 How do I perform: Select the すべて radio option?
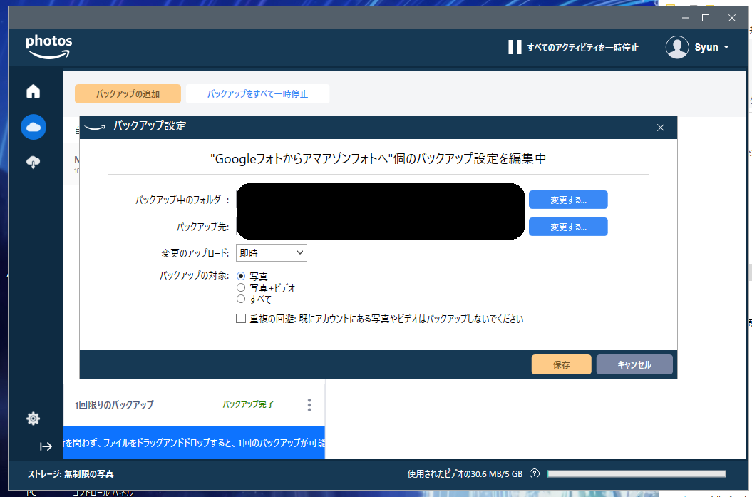coord(241,299)
